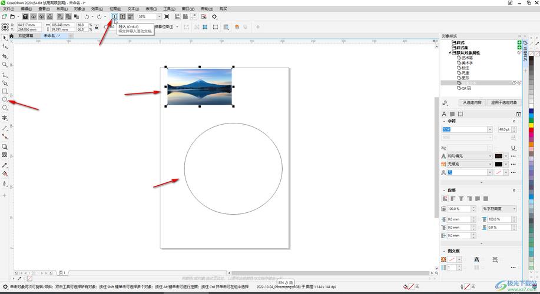The image size is (540, 294).
Task: Click the Save icon in the standard toolbar
Action: pyautogui.click(x=25, y=17)
